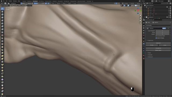Open the Add Modifier dropdown
The image size is (172, 97).
158,25
